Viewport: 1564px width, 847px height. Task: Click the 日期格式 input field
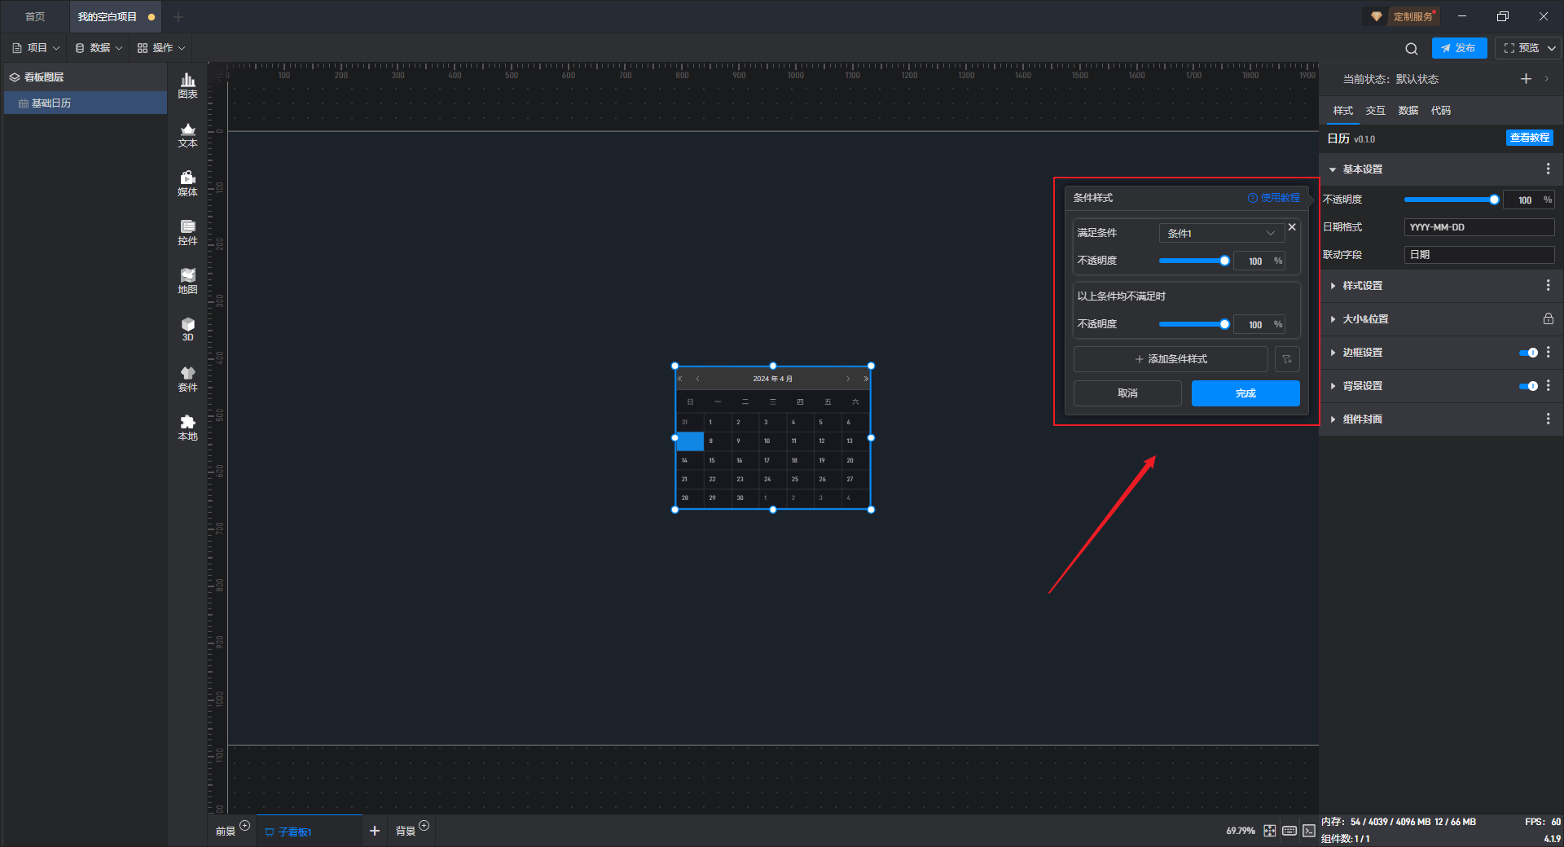[1478, 227]
